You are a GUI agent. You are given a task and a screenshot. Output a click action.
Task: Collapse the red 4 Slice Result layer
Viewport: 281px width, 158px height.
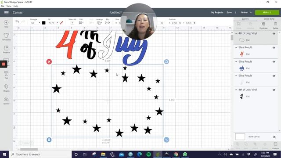(x=236, y=47)
